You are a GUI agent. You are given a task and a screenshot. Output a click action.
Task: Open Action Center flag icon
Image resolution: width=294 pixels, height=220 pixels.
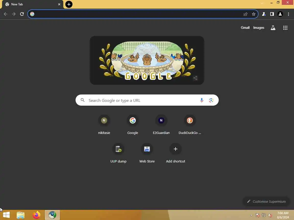click(258, 215)
